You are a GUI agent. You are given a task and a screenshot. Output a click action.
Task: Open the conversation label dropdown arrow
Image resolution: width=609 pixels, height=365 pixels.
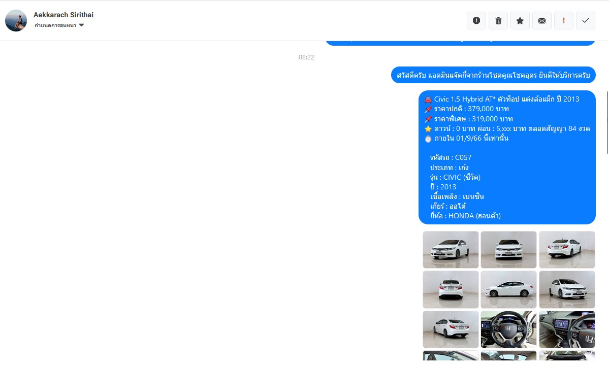[82, 25]
